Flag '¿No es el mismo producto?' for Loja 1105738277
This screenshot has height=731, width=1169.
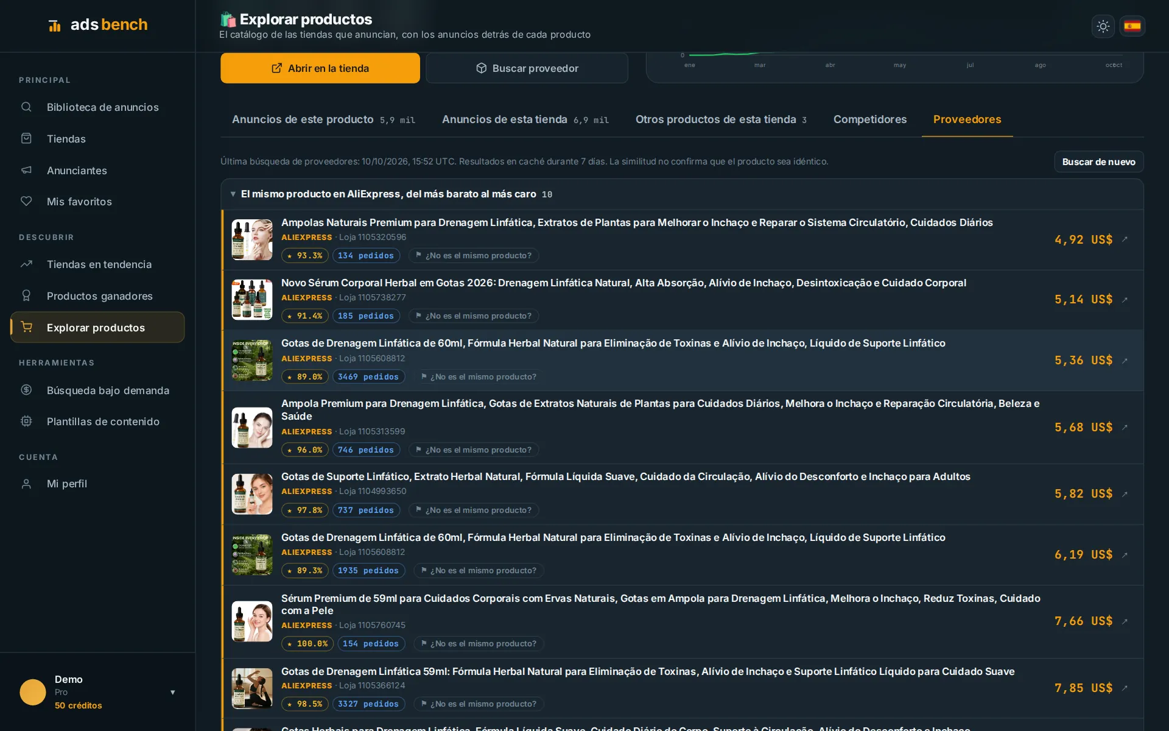click(x=473, y=316)
